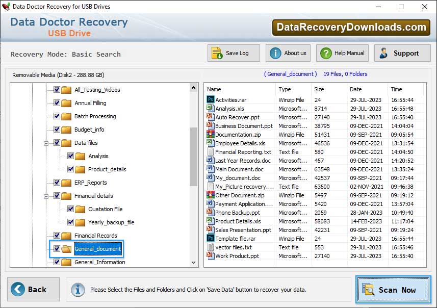
Task: Click the text icon of Financial Reporting.txt
Action: coord(211,151)
